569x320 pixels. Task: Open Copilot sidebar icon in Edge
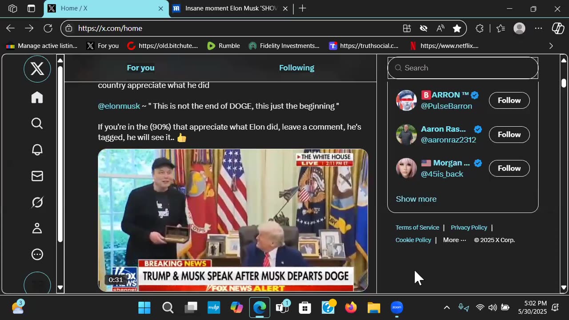[558, 28]
